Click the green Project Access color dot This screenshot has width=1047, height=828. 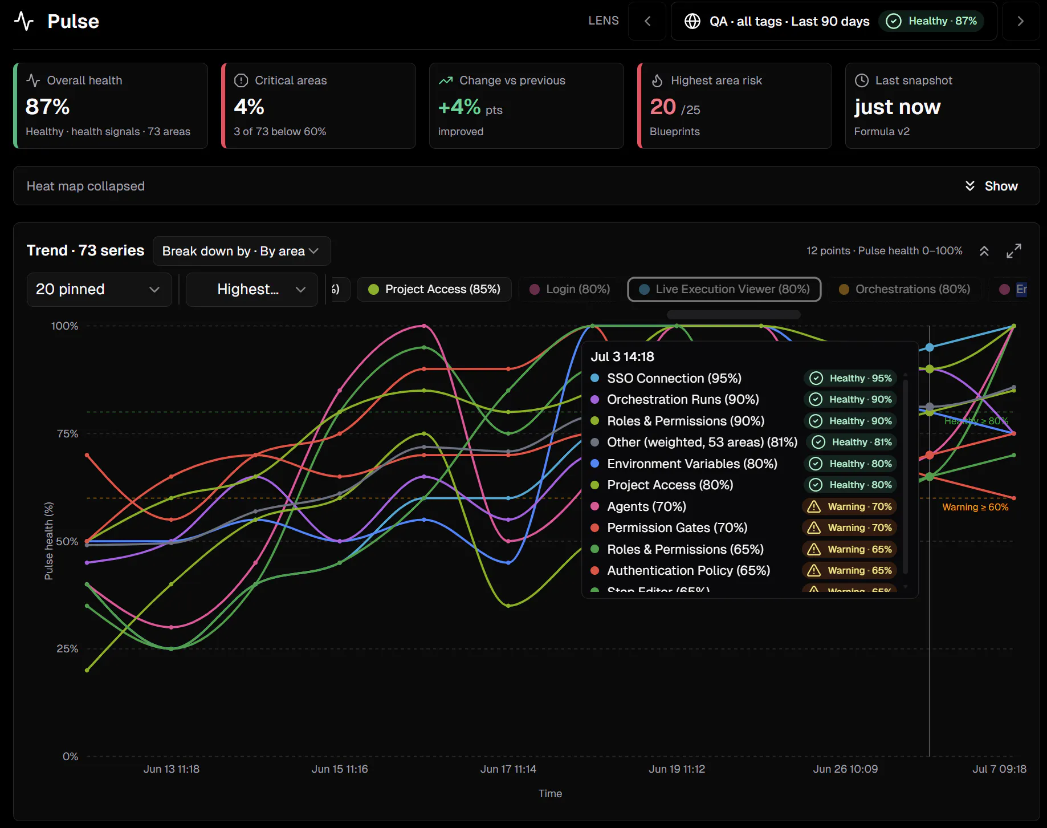tap(373, 290)
